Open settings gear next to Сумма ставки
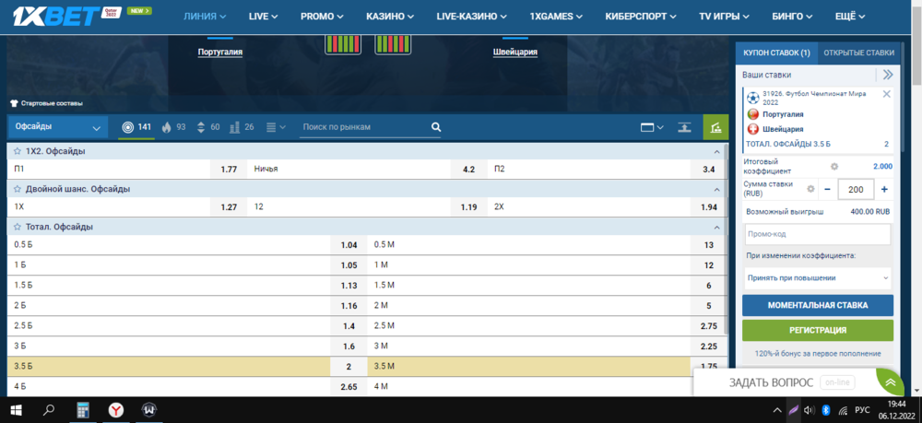The height and width of the screenshot is (423, 922). tap(810, 189)
